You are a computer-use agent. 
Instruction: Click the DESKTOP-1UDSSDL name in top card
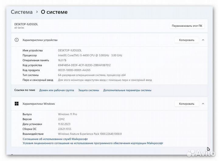[26, 24]
